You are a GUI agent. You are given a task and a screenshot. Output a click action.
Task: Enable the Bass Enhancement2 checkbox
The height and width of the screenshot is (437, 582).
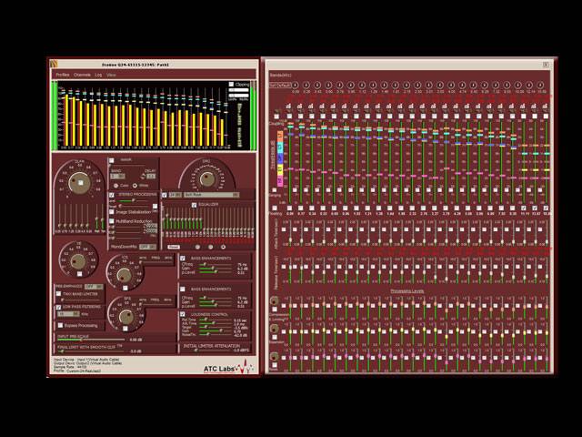click(x=183, y=289)
